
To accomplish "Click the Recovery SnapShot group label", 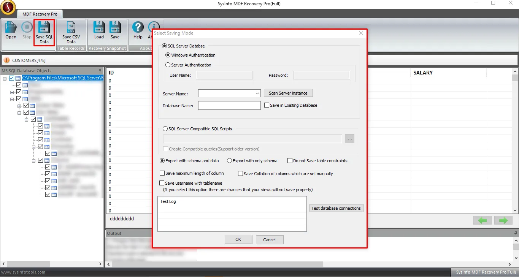I will pos(107,48).
